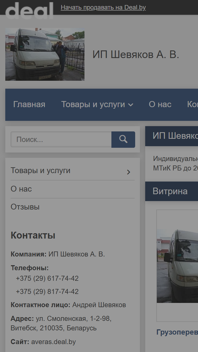198x352 pixels.
Task: Open 'Начать продавать на Deal.by' link
Action: (x=103, y=7)
